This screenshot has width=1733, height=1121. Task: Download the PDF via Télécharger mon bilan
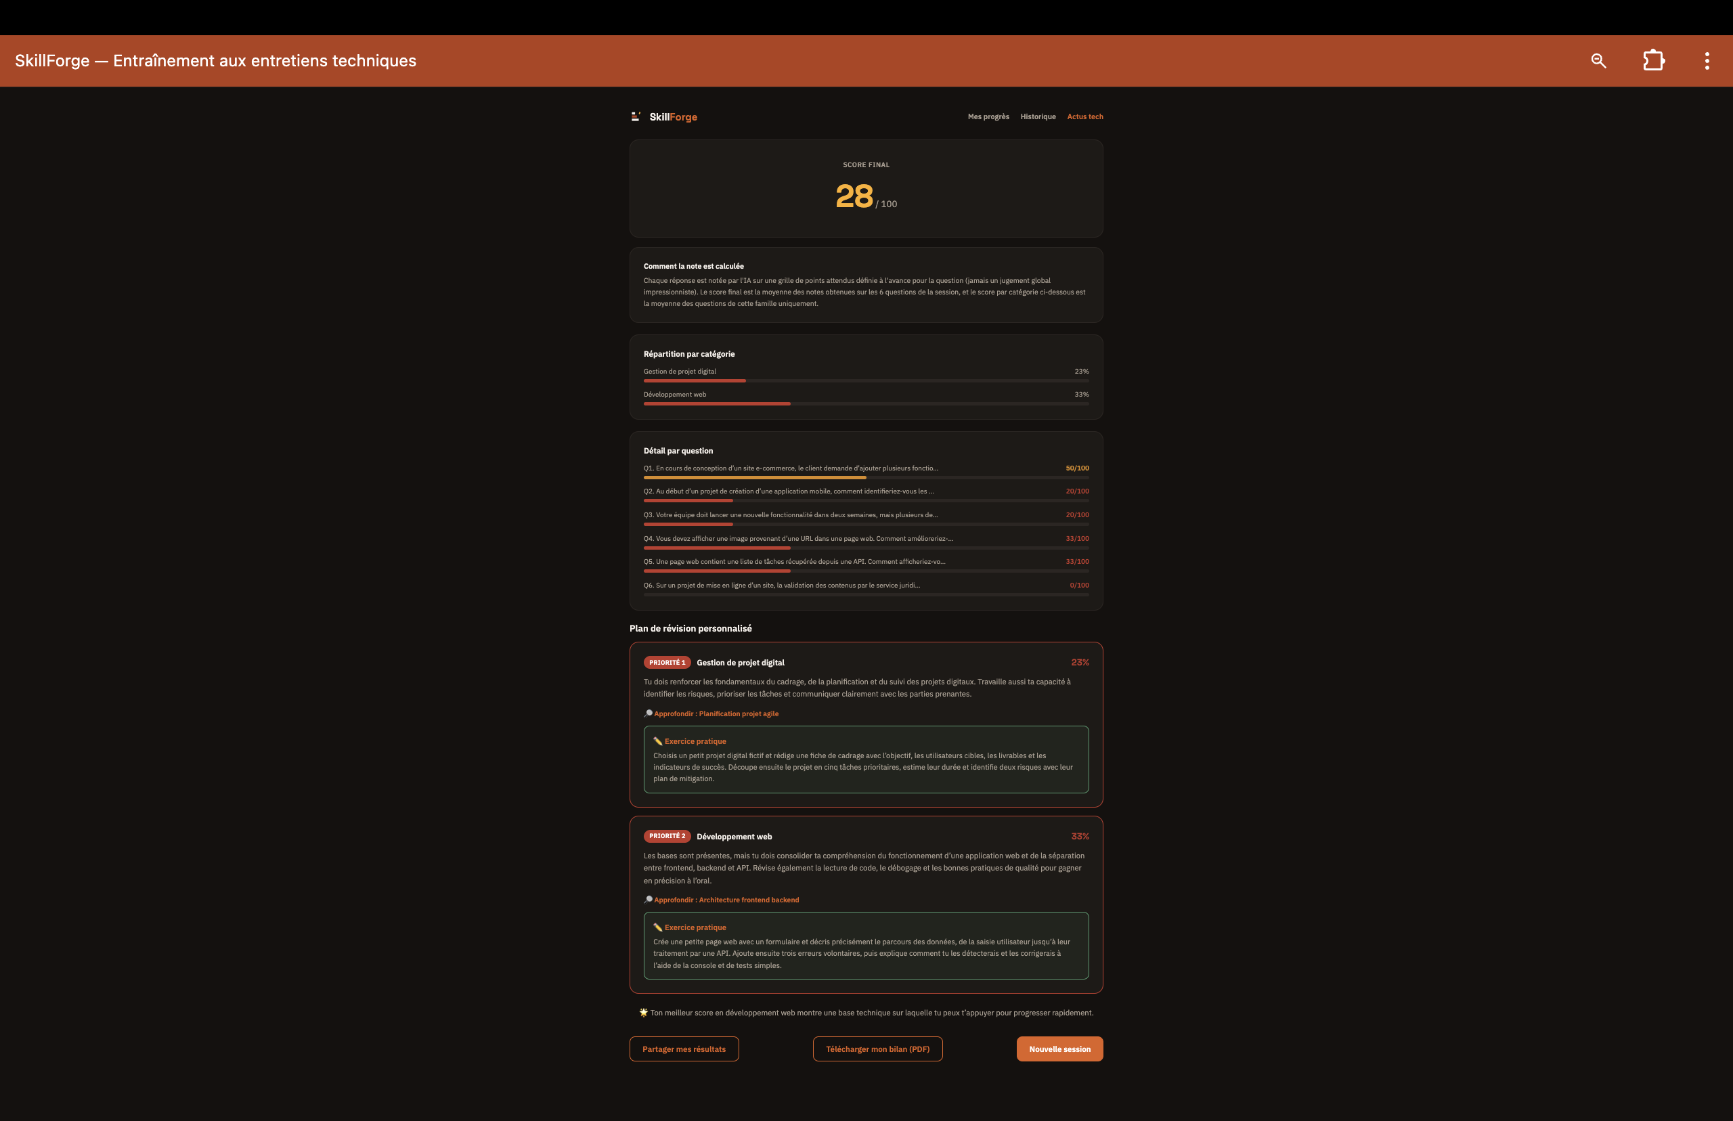pos(878,1049)
